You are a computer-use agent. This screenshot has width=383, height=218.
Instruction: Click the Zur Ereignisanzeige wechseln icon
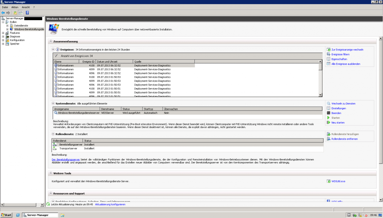point(328,50)
